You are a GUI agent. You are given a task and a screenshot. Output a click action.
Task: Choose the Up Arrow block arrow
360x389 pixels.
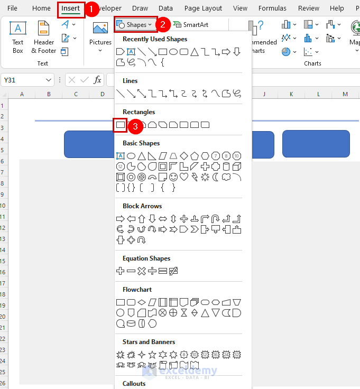coord(142,219)
